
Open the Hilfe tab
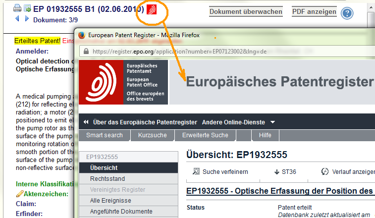click(265, 135)
